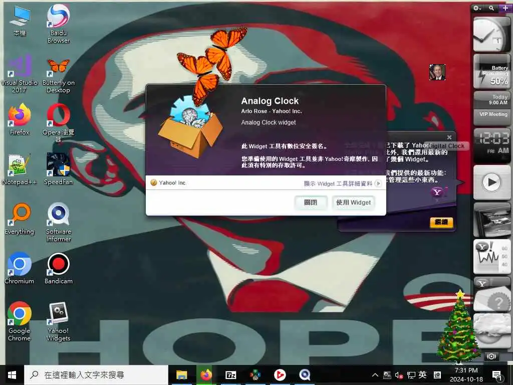
Task: Open the Yahoo mail widget with question mark
Action: (x=492, y=294)
